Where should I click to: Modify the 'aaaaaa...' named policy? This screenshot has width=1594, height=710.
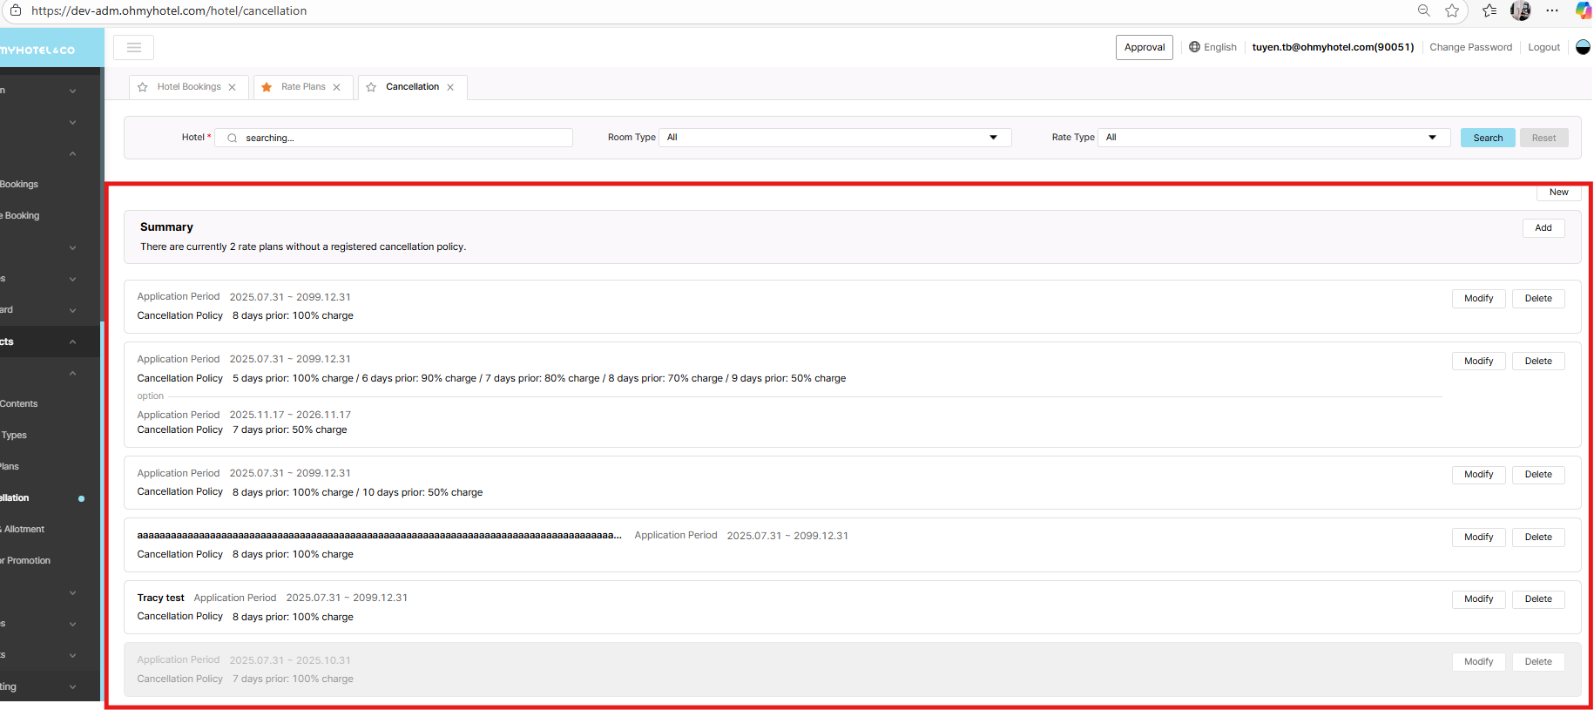pos(1478,538)
